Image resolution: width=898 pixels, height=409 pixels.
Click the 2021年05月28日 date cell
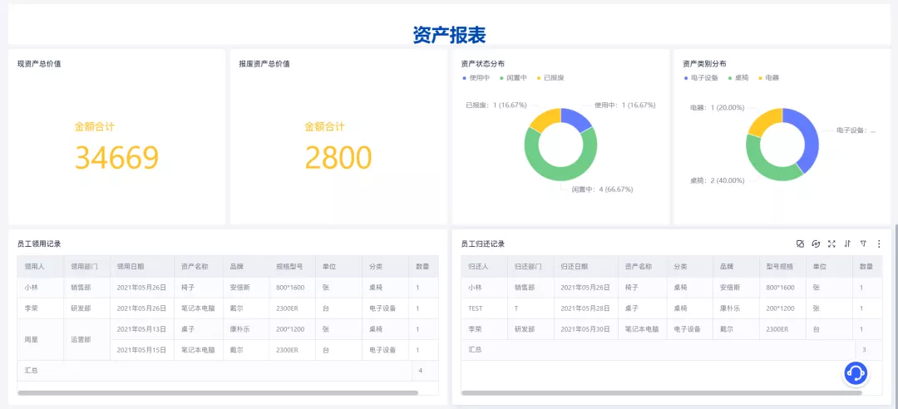click(x=585, y=308)
